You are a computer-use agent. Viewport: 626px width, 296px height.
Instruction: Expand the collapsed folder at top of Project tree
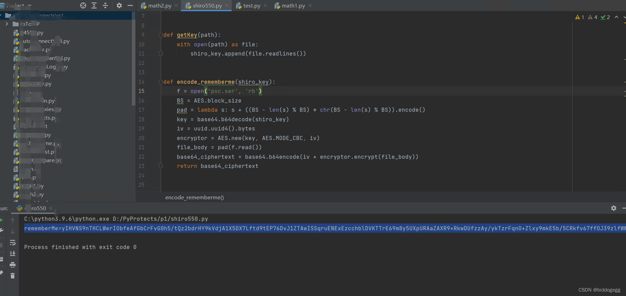(7, 24)
